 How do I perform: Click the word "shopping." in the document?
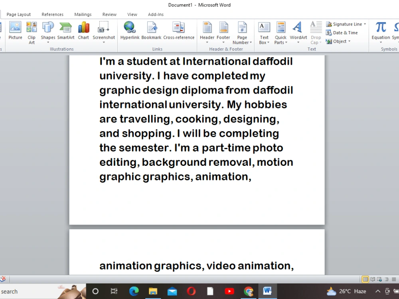point(148,134)
